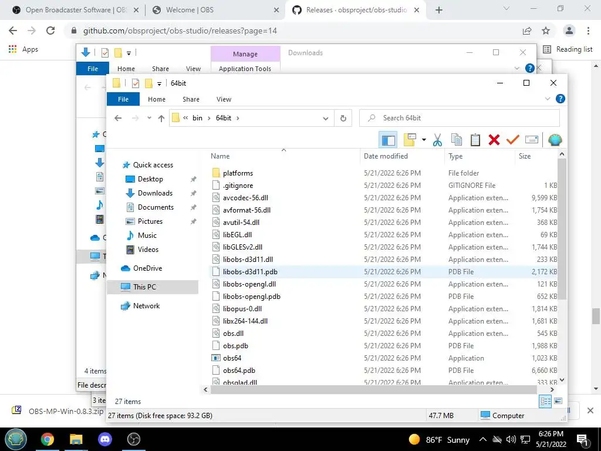Open Discord from the taskbar

[x=105, y=439]
